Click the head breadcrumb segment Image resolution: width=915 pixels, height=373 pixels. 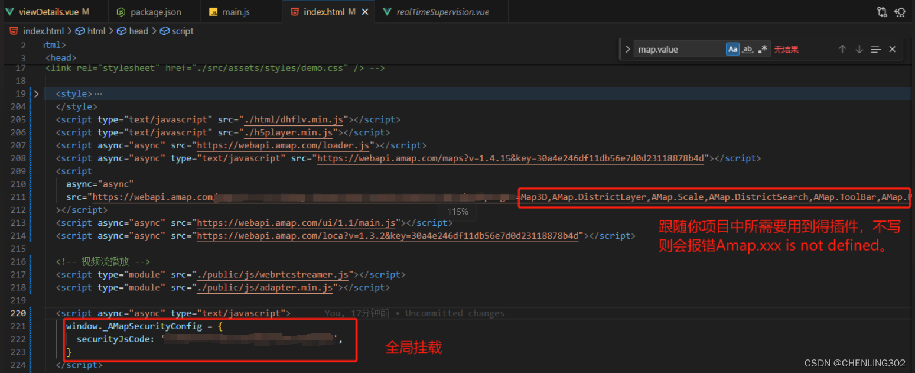tap(139, 31)
